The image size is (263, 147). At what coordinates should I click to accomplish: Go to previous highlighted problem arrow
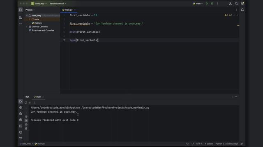[x=234, y=15]
